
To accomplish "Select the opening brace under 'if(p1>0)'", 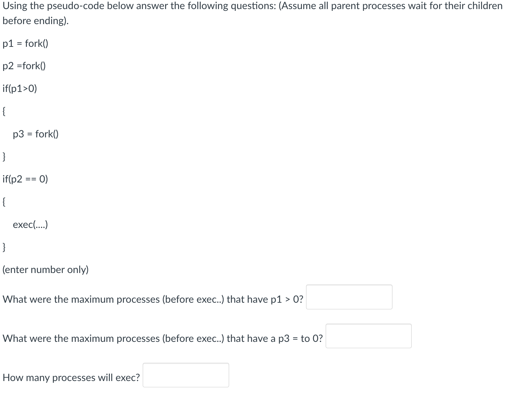I will pos(3,111).
